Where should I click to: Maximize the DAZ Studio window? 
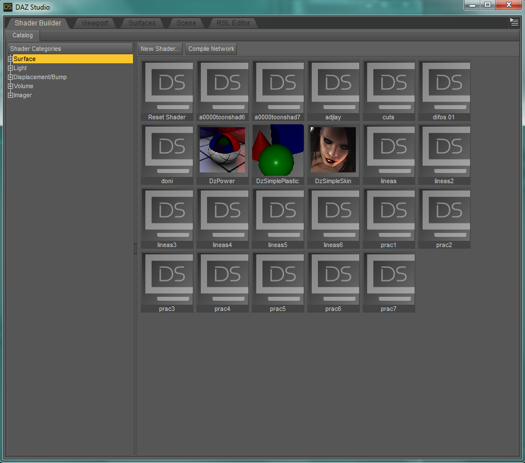click(x=488, y=5)
